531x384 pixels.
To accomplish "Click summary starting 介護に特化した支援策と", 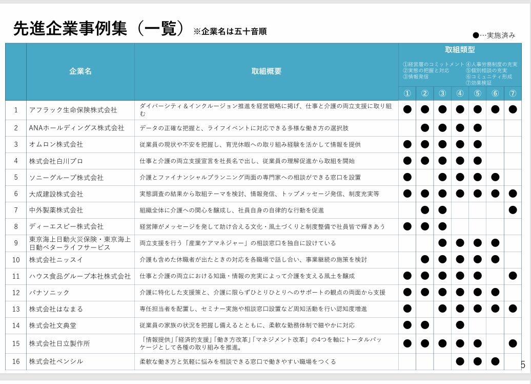I will click(262, 293).
